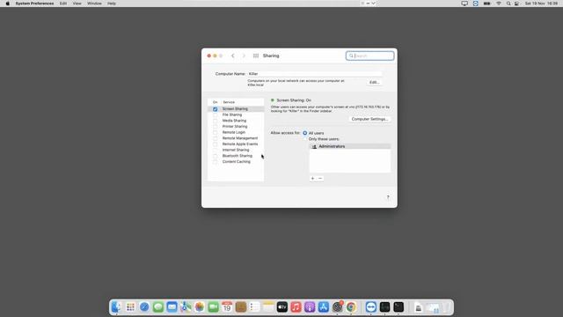Viewport: 563px width, 317px height.
Task: Open FaceTime from the Dock
Action: (x=213, y=307)
